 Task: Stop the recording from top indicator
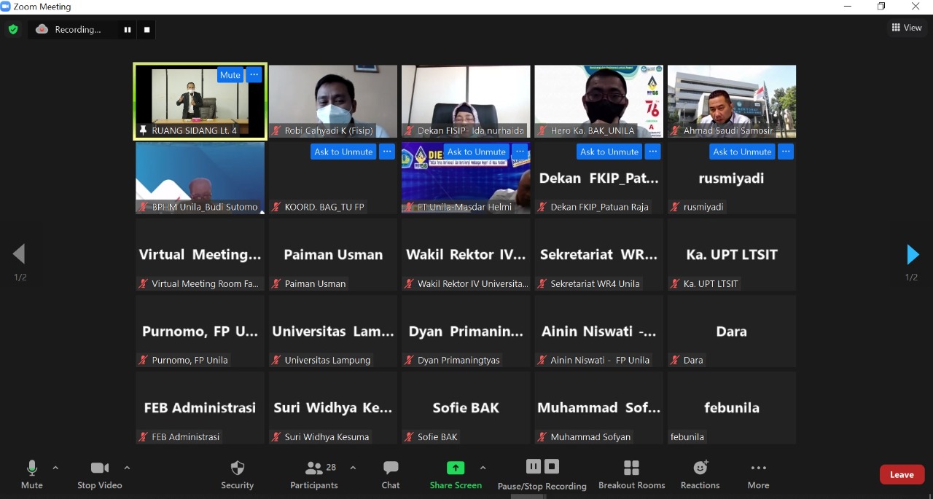[x=147, y=30]
